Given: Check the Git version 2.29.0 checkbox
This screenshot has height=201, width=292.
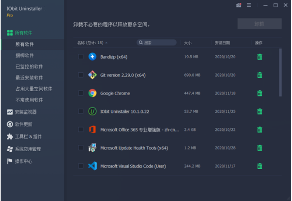Looking at the screenshot, I should pos(81,75).
